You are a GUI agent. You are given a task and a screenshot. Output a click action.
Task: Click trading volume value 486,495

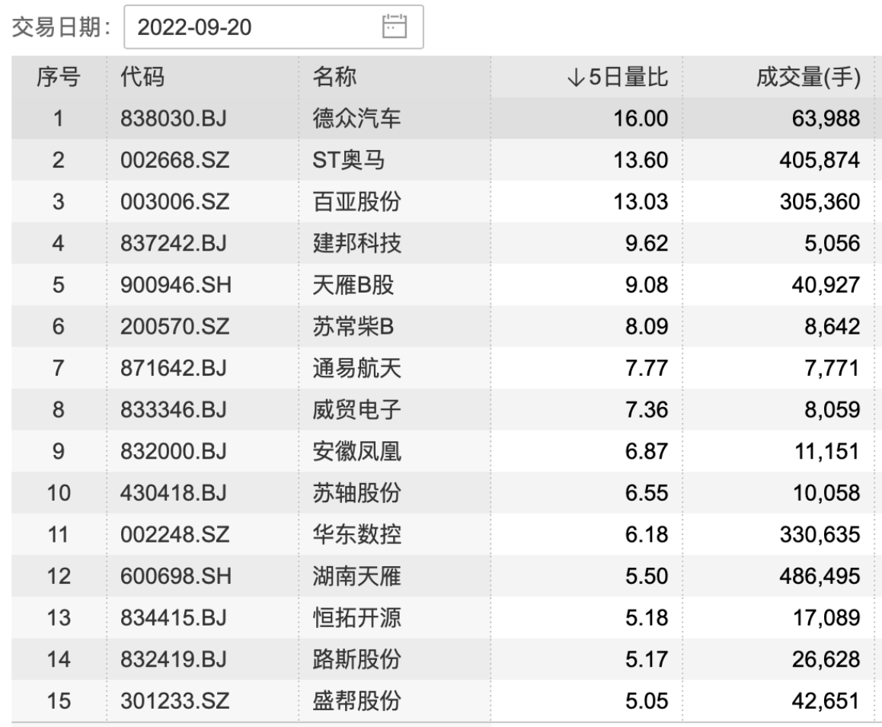click(x=820, y=576)
